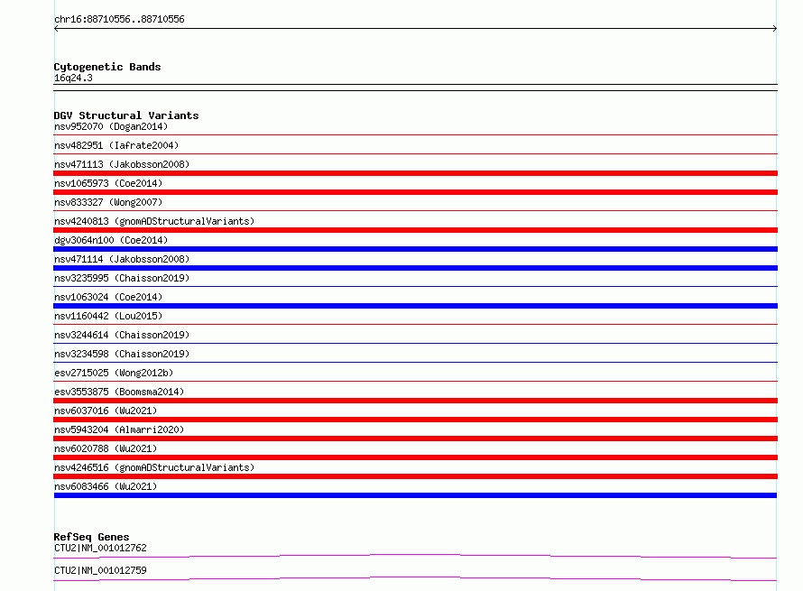Click the red bar under nsv4246516
The width and height of the screenshot is (803, 591).
pos(415,476)
